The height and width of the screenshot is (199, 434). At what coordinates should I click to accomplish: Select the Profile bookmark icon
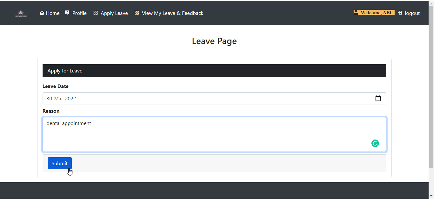[x=67, y=13]
